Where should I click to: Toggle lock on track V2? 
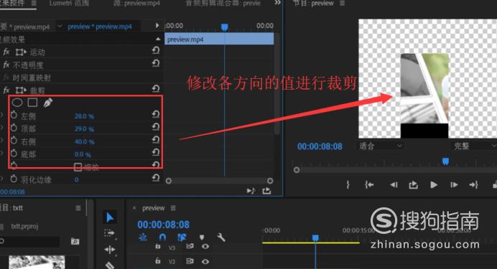pyautogui.click(x=158, y=261)
